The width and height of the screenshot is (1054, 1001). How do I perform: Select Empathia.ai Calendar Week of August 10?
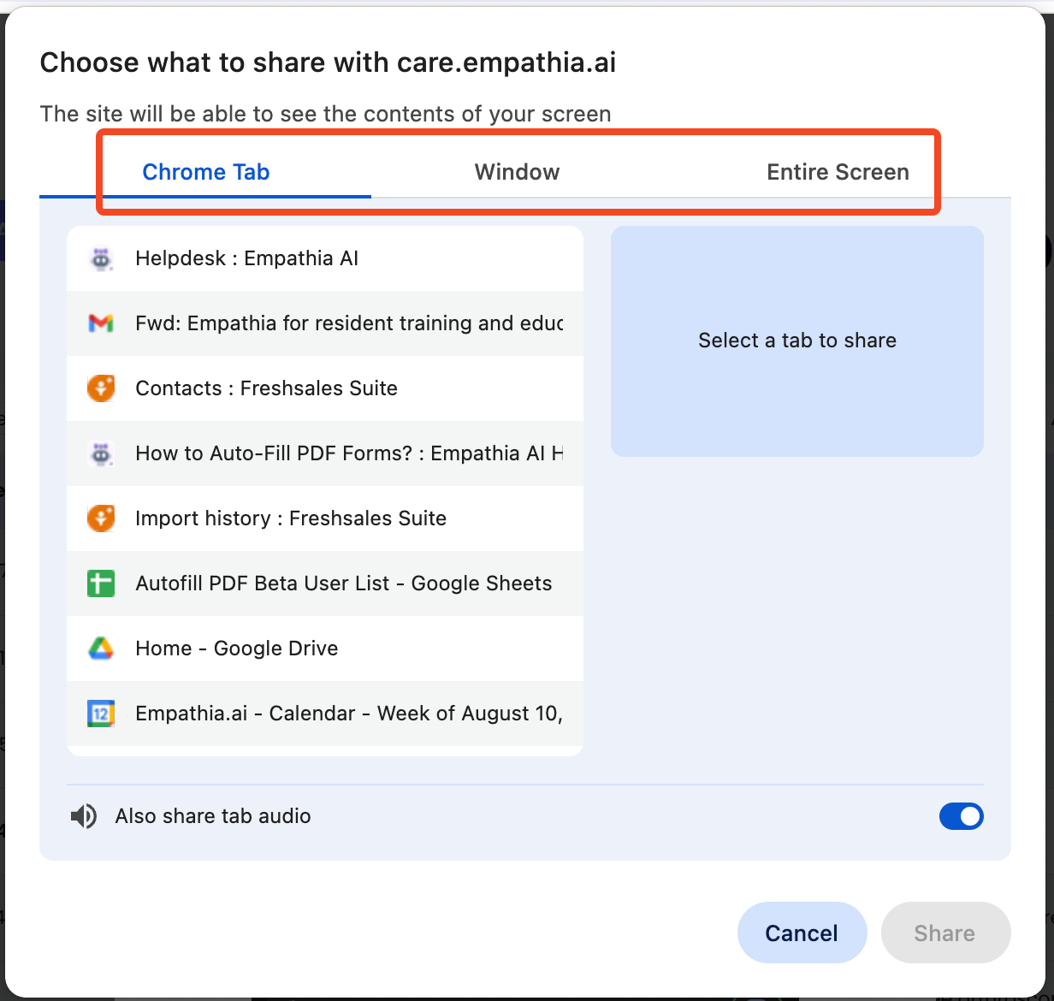325,714
